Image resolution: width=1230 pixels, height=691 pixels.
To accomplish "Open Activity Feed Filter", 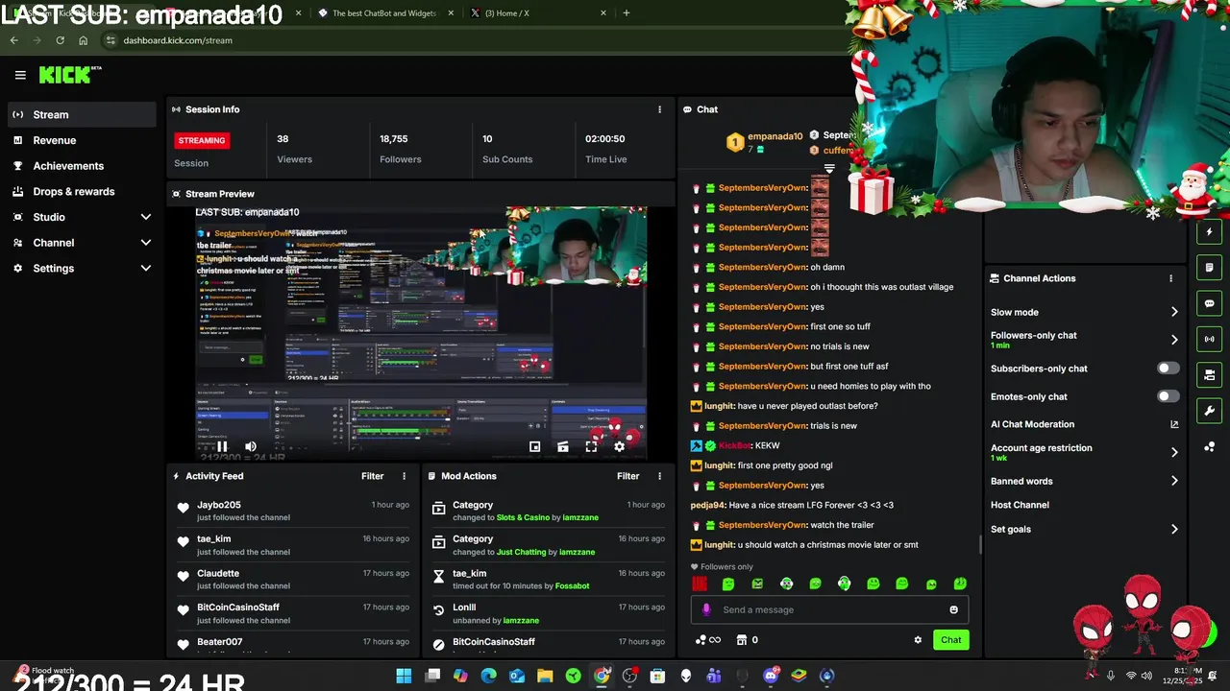I will tap(373, 476).
